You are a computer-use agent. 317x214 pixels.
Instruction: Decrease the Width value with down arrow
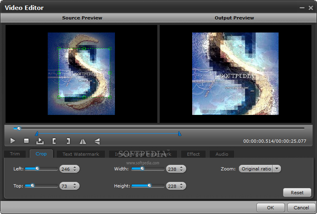pos(181,171)
